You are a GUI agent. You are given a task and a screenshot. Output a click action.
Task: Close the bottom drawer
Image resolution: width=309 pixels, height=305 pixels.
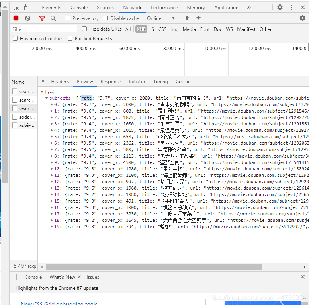[x=303, y=277]
